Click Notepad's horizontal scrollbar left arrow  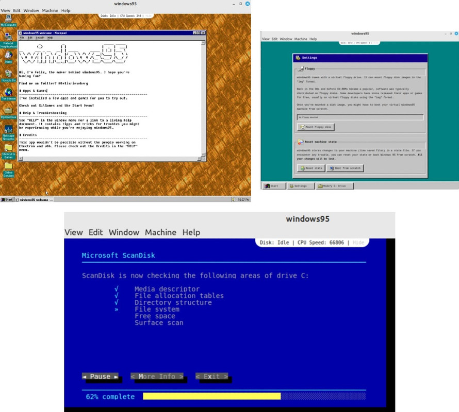tap(21, 159)
